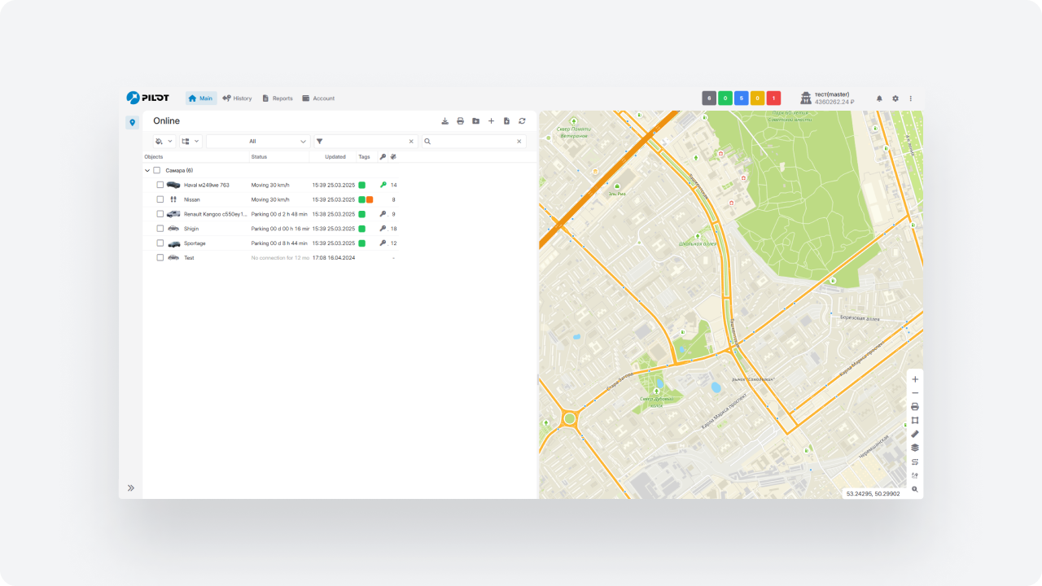
Task: Click the refresh icon in Online panel
Action: tap(522, 121)
